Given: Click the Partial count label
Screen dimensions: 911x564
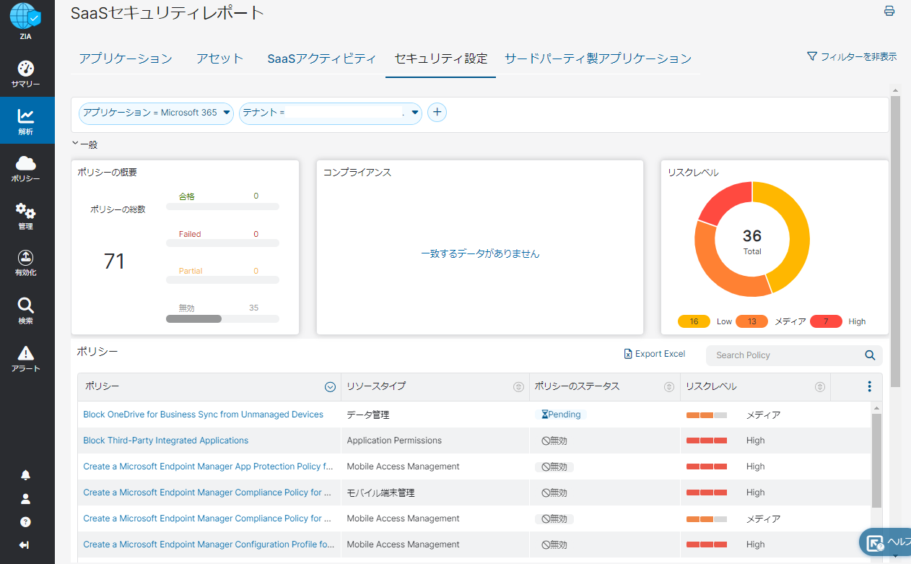Looking at the screenshot, I should pos(191,271).
